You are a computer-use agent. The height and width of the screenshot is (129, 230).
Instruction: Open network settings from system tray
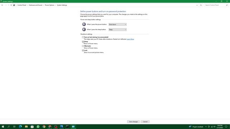(212, 126)
